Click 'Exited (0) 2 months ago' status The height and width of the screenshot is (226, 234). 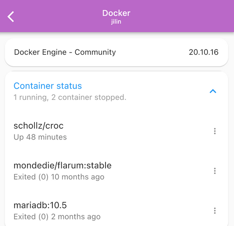(57, 217)
